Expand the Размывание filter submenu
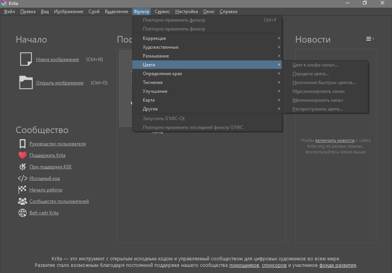Image resolution: width=392 pixels, height=273 pixels. coord(207,56)
